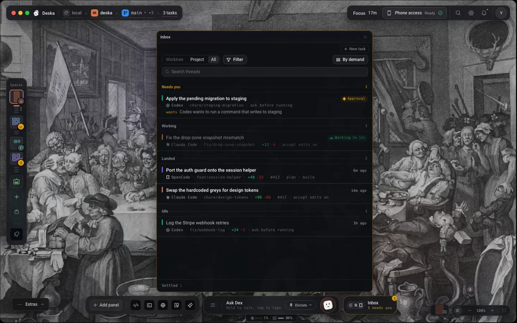Switch to the Worktree tab

pos(174,60)
